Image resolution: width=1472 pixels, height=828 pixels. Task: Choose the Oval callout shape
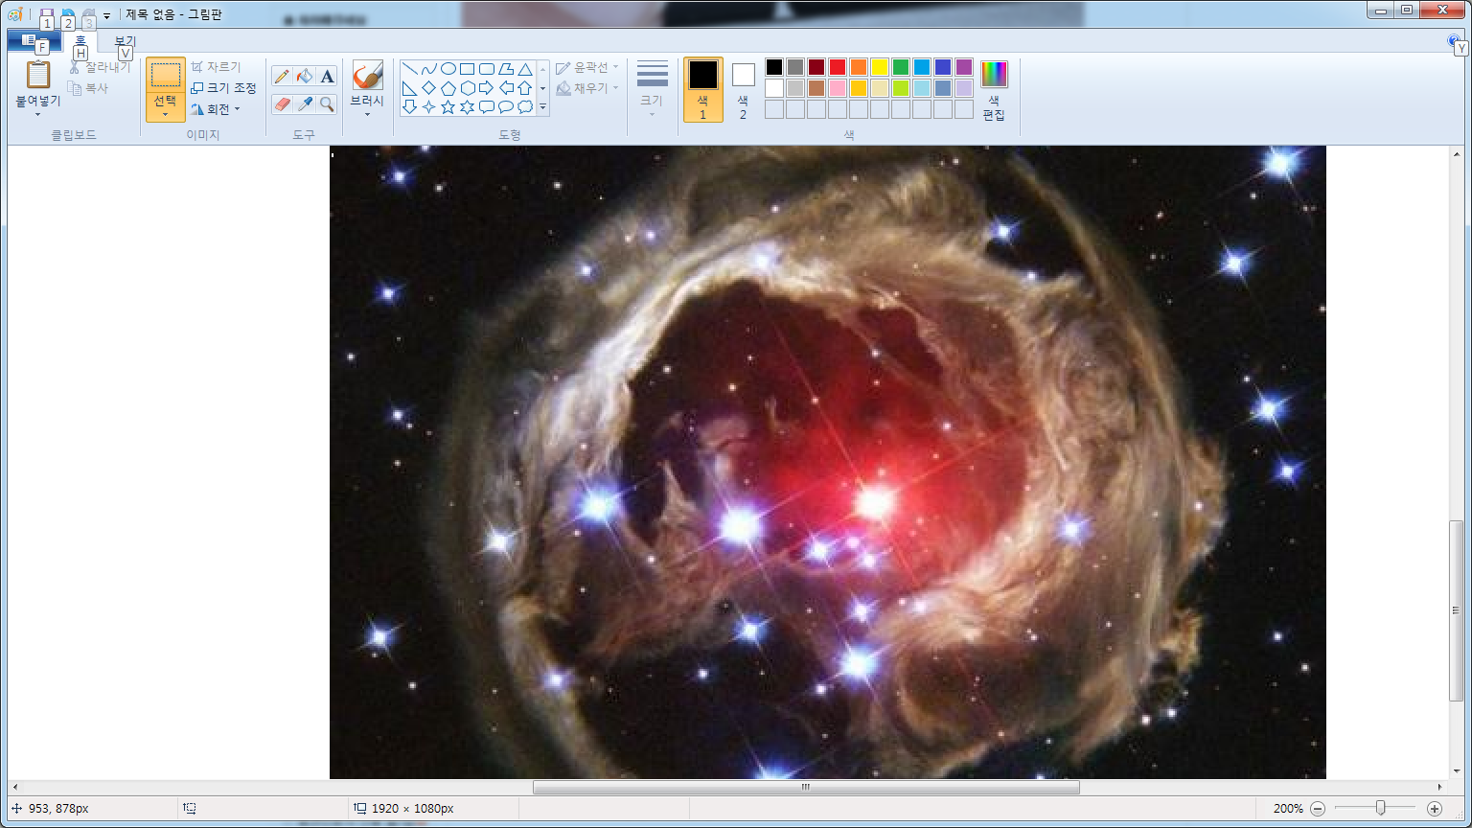click(x=505, y=106)
